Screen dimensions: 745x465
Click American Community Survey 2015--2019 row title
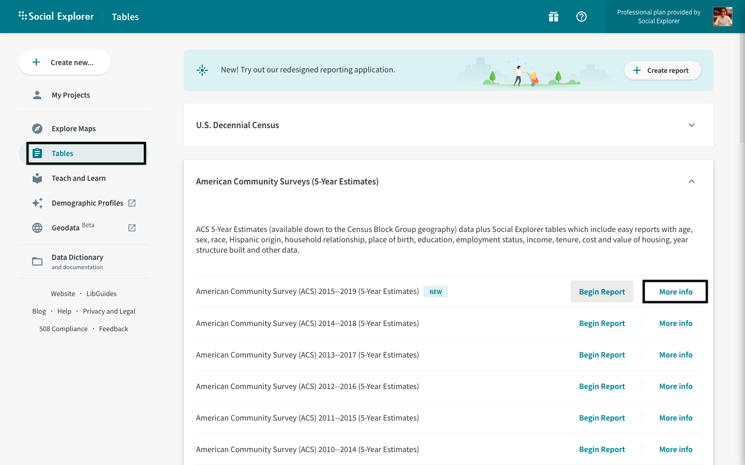pos(307,291)
